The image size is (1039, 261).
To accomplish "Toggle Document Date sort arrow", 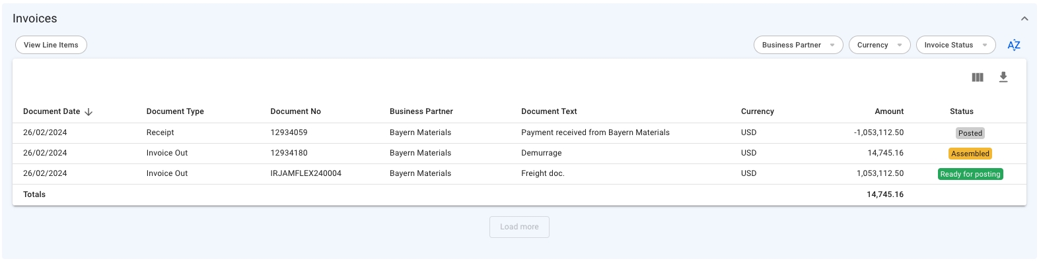I will 89,112.
